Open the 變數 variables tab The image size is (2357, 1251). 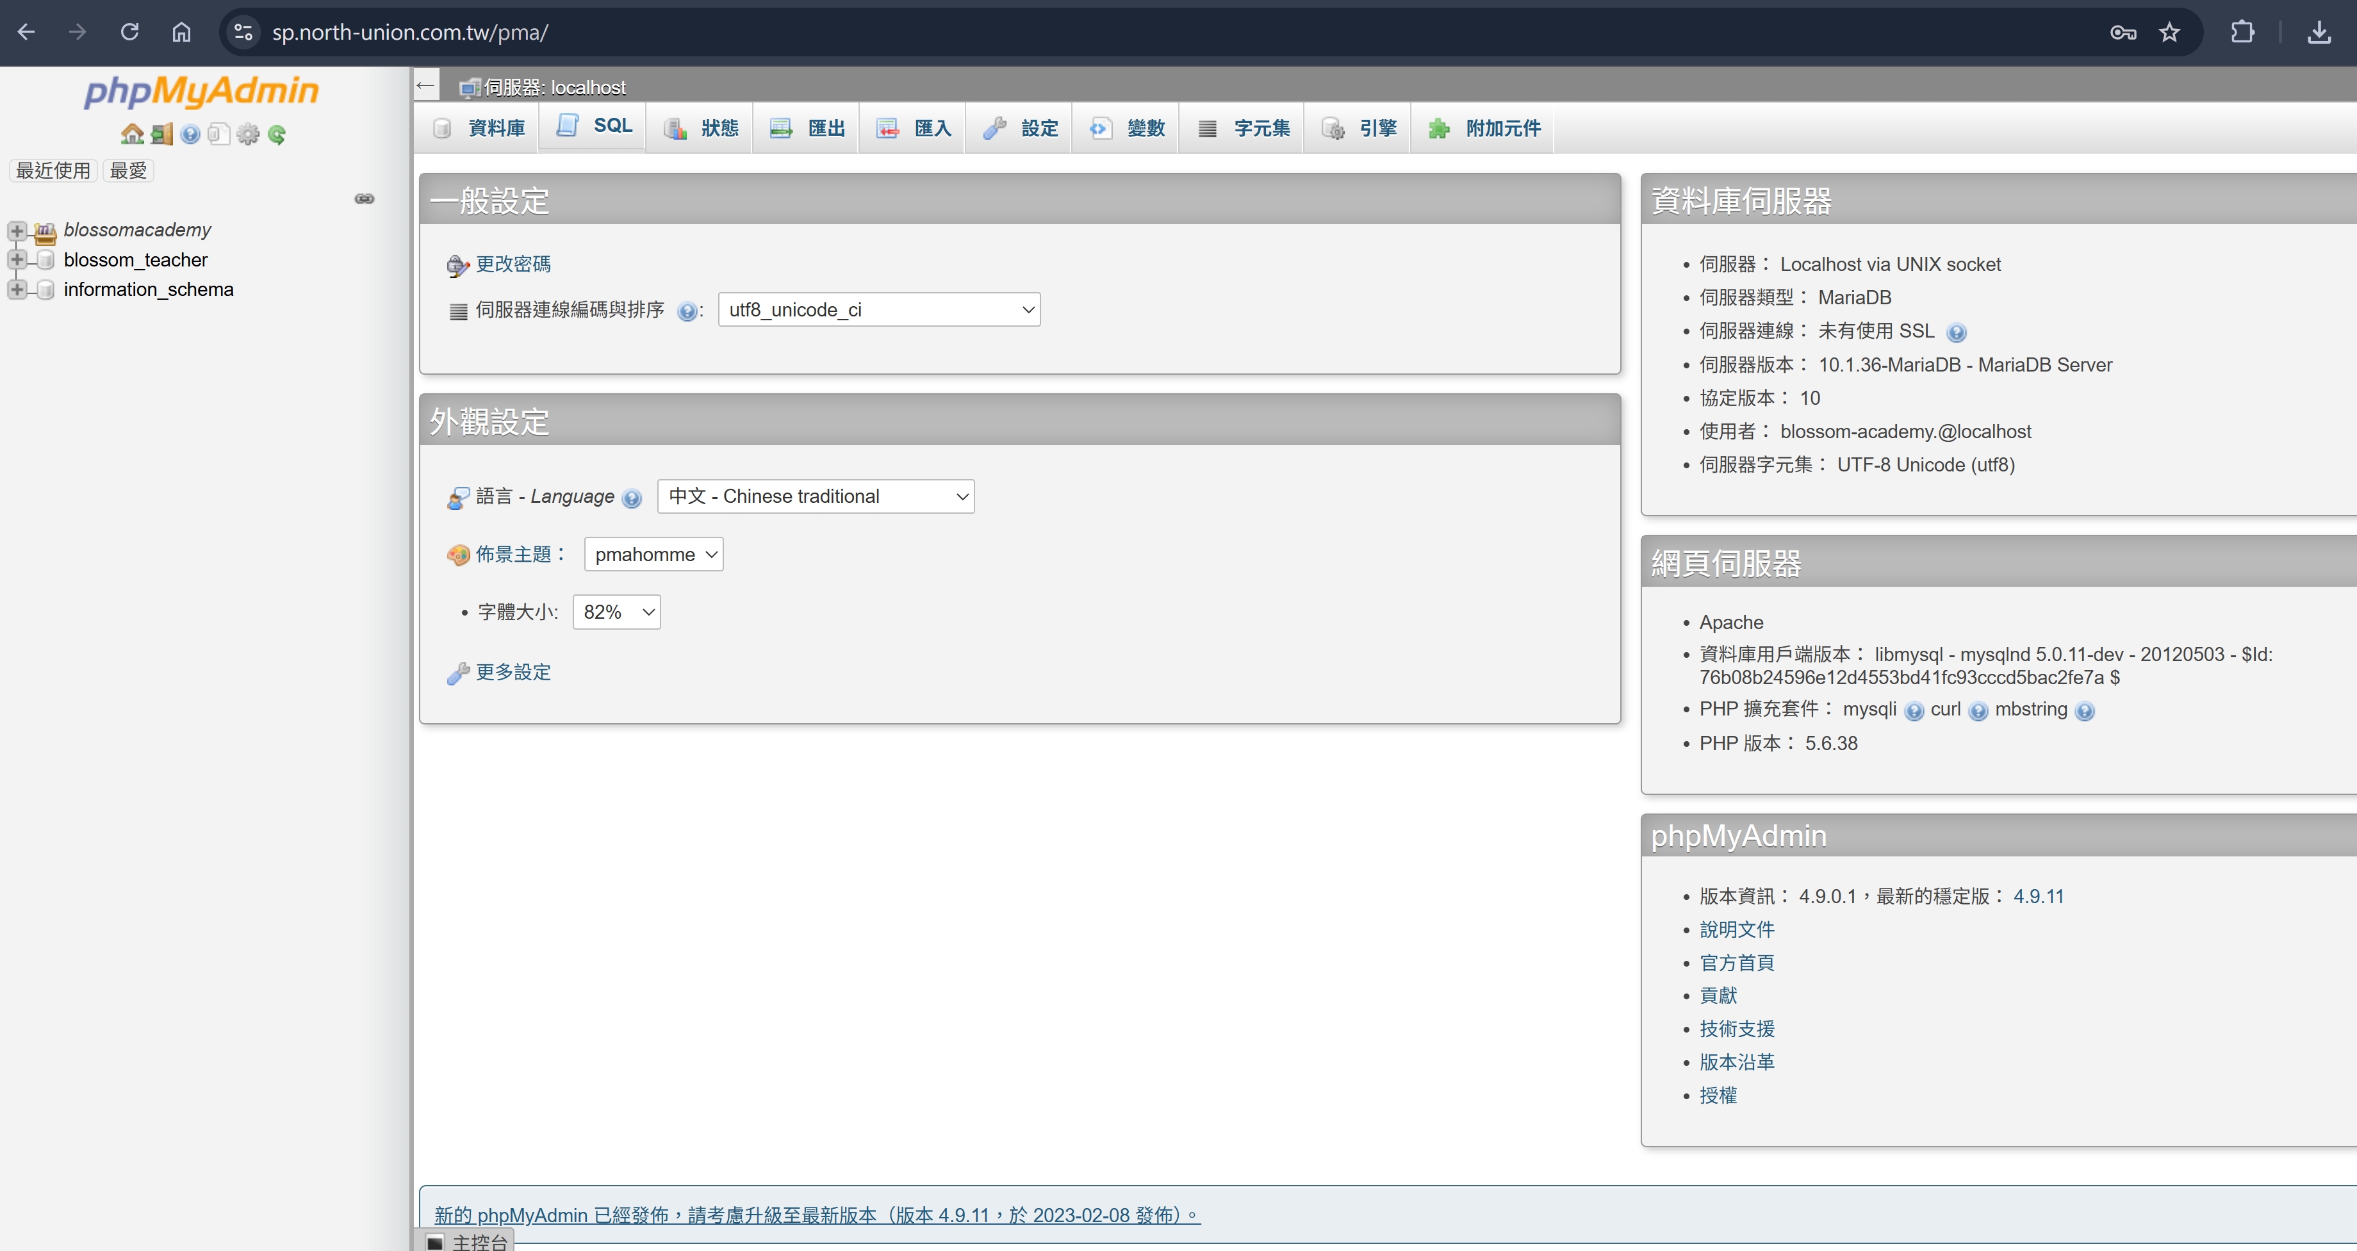click(x=1126, y=128)
